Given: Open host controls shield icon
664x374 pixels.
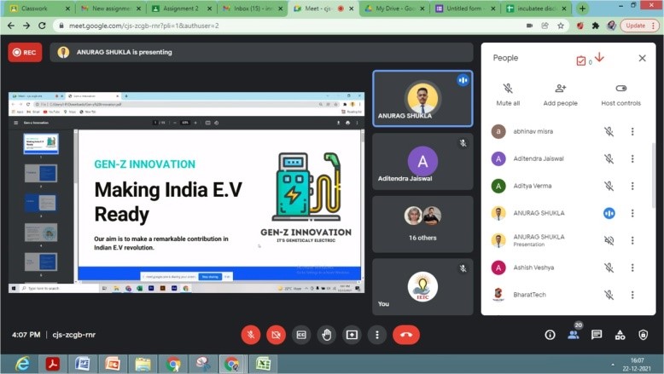Looking at the screenshot, I should tap(644, 335).
